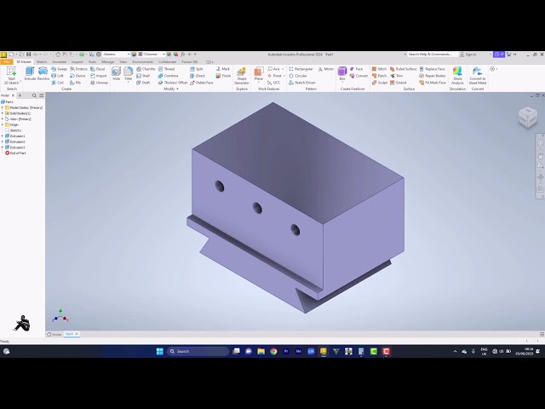Select the Thread tool
Screen dimensions: 545x409
pyautogui.click(x=167, y=69)
